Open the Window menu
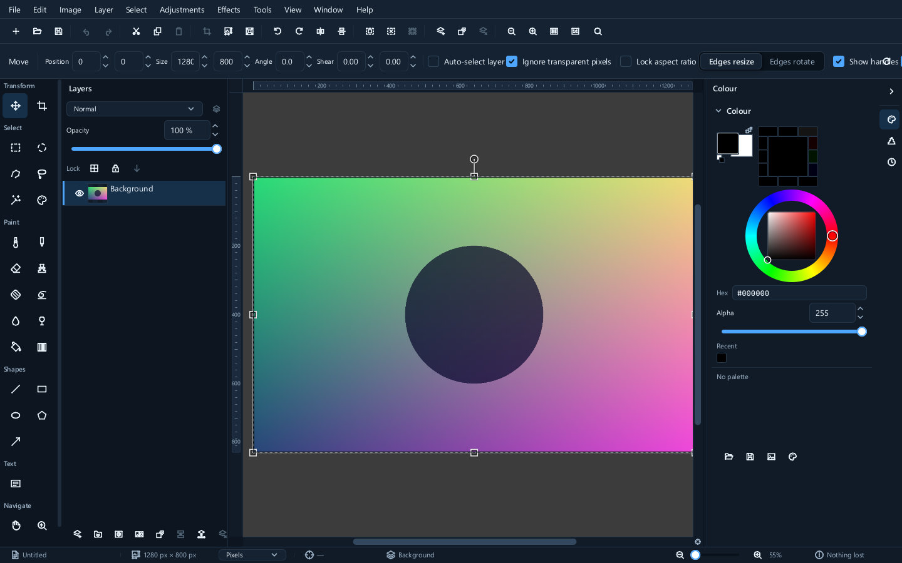 [328, 9]
